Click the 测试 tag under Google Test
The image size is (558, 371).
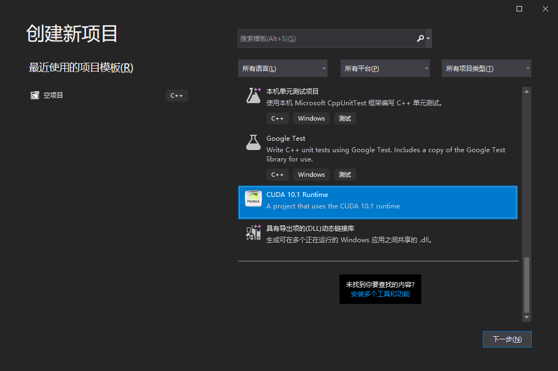[x=344, y=174]
